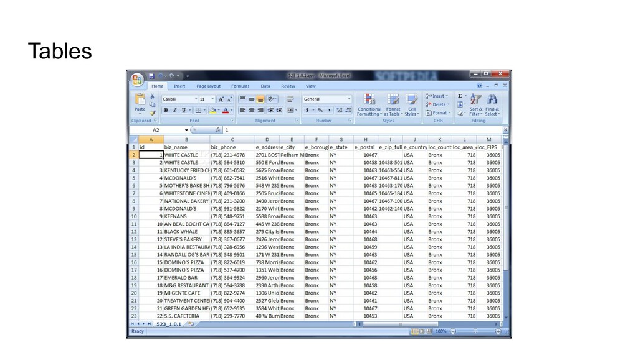Click the Decrease Indent icon
Screen dimensions: 638x358
point(270,110)
